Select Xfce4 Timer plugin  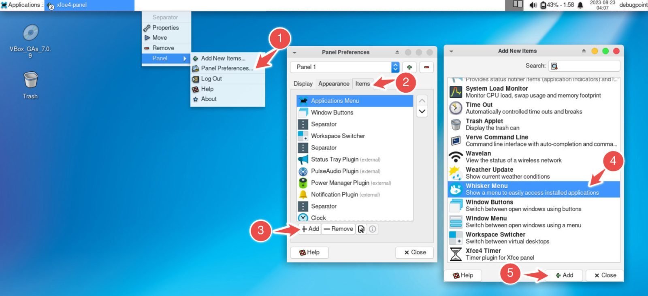point(534,254)
